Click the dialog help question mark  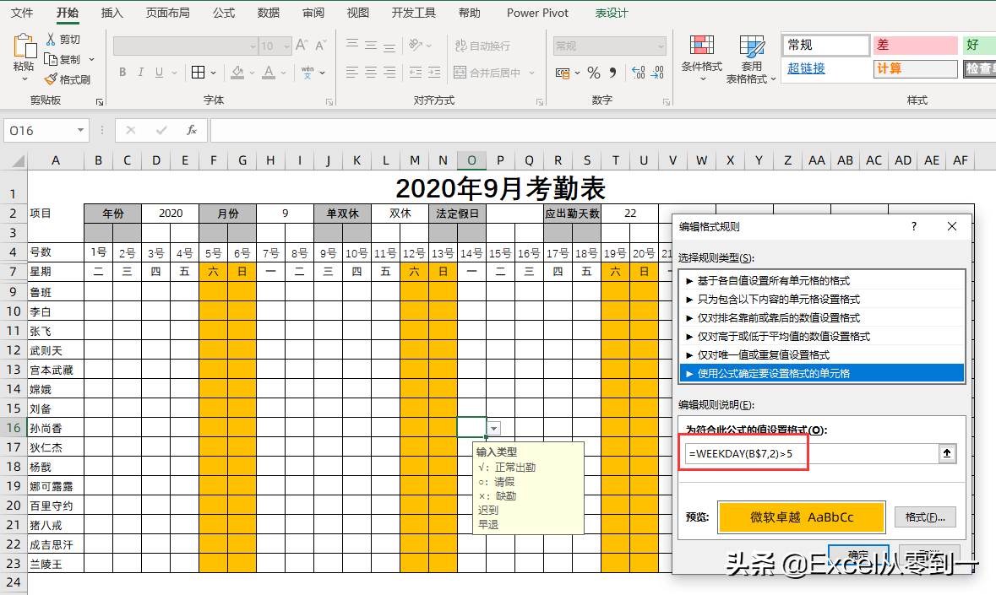tap(914, 226)
